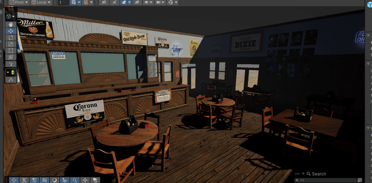Select the Move tool in tools overlay
Viewport: 372px width, 183px height.
click(x=11, y=31)
